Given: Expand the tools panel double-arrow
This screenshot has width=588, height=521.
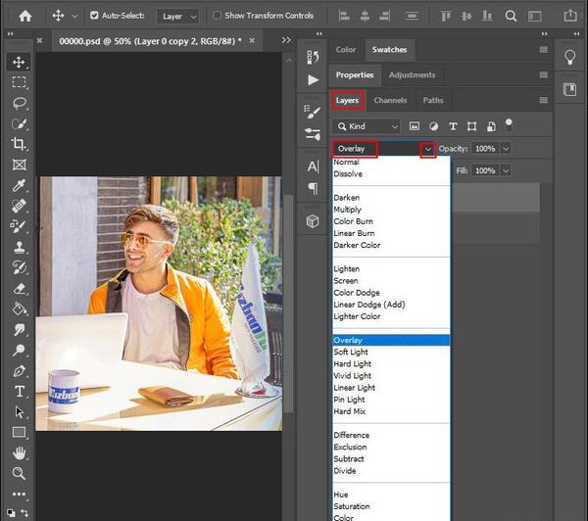Looking at the screenshot, I should (x=11, y=34).
